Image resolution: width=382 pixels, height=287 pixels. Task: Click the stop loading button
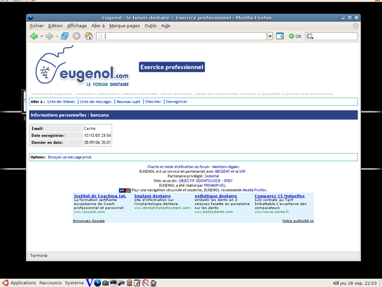[76, 36]
